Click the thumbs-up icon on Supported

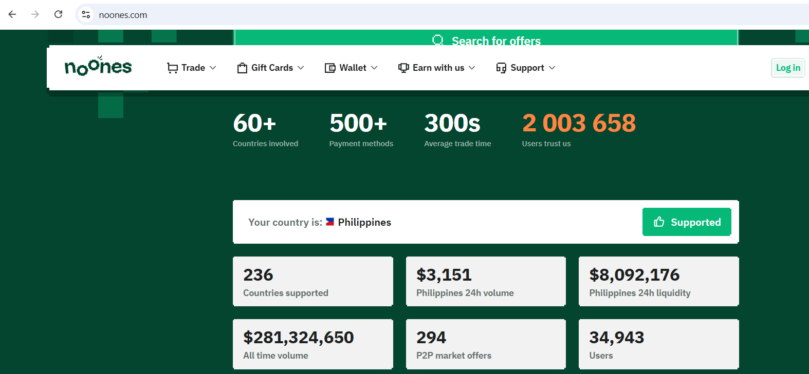659,222
